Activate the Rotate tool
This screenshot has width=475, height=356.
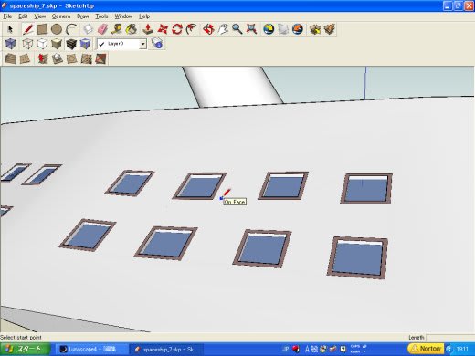click(177, 29)
